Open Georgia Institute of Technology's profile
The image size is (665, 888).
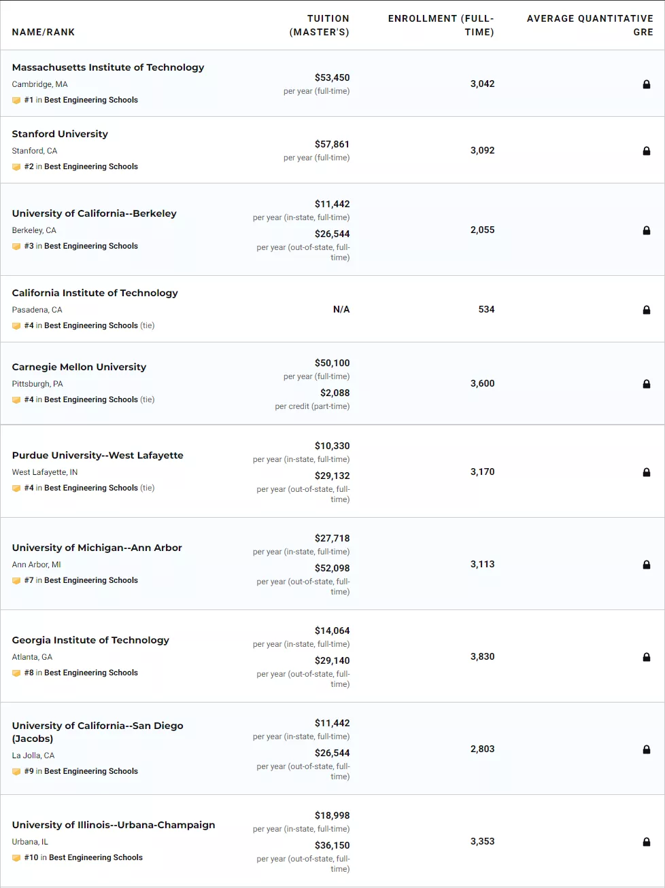(90, 640)
